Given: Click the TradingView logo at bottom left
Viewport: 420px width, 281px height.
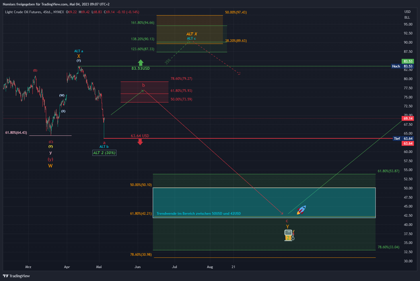Looking at the screenshot, I should tap(16, 276).
